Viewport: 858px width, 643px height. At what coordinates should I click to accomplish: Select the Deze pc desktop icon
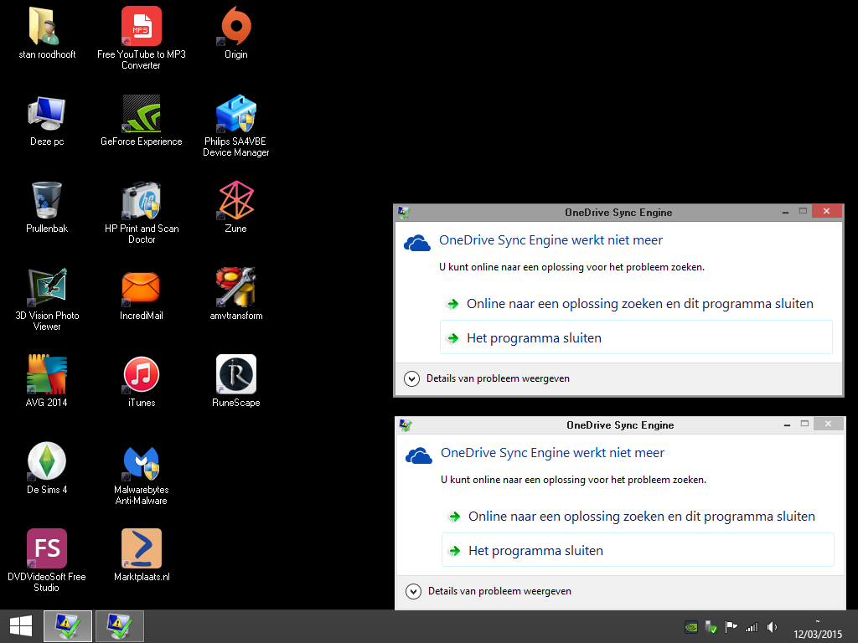click(47, 113)
